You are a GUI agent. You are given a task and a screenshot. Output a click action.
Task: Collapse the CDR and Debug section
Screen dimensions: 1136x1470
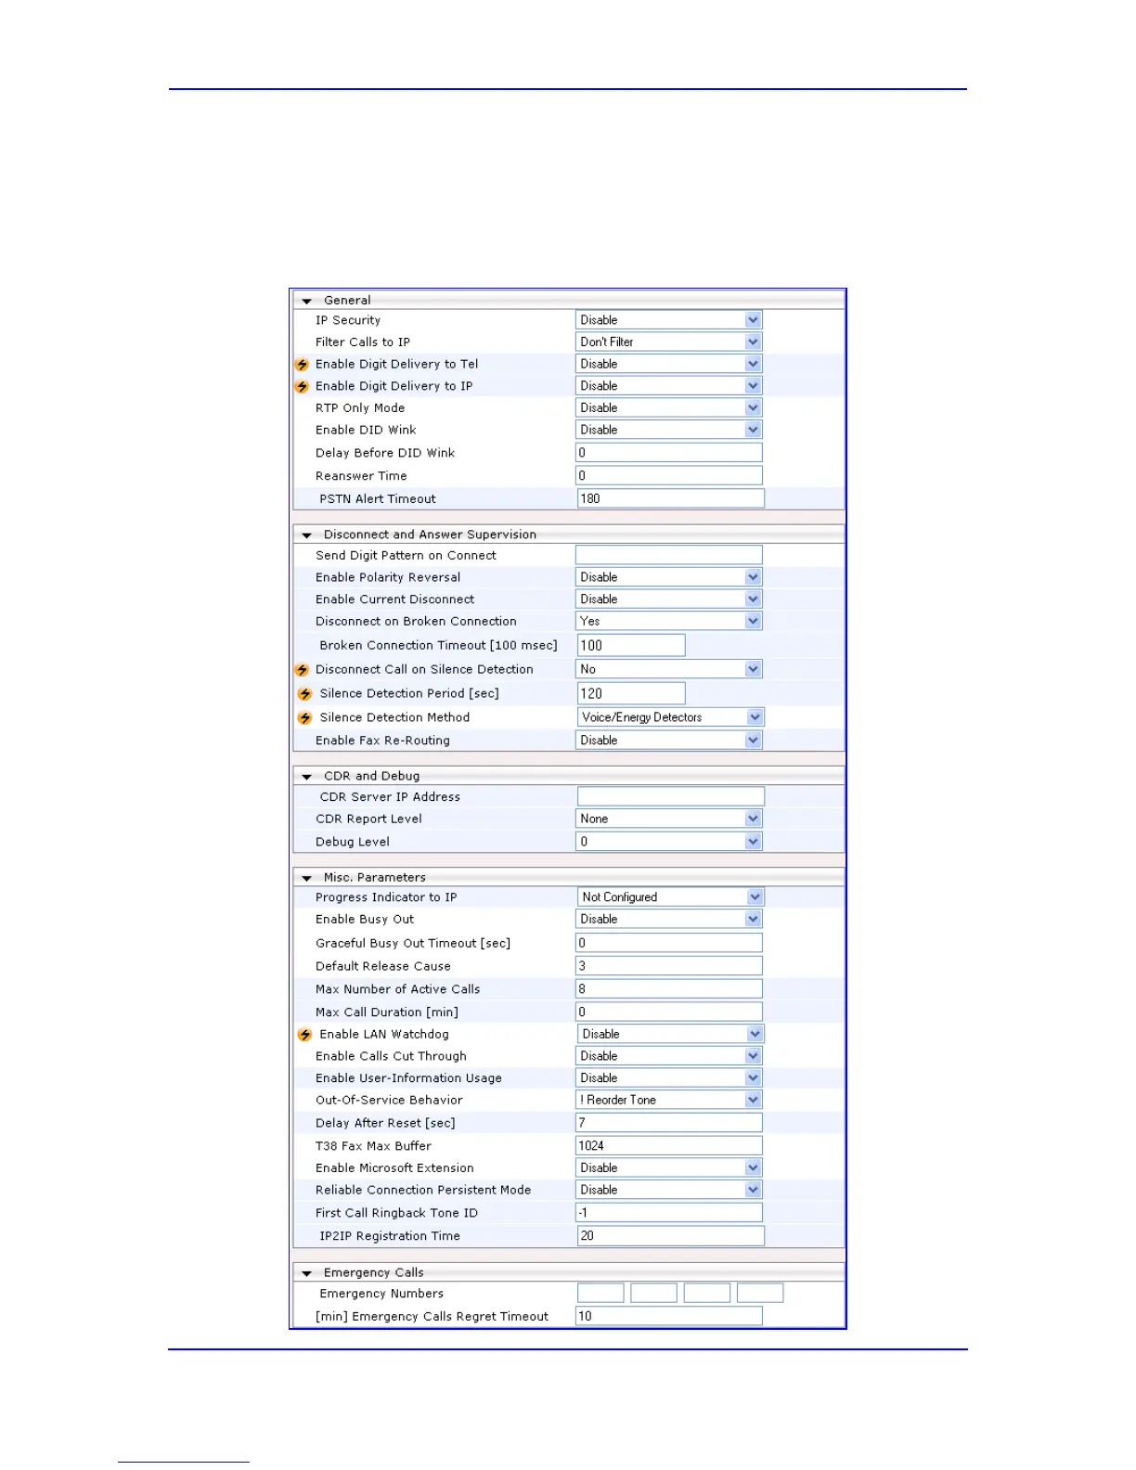click(307, 777)
